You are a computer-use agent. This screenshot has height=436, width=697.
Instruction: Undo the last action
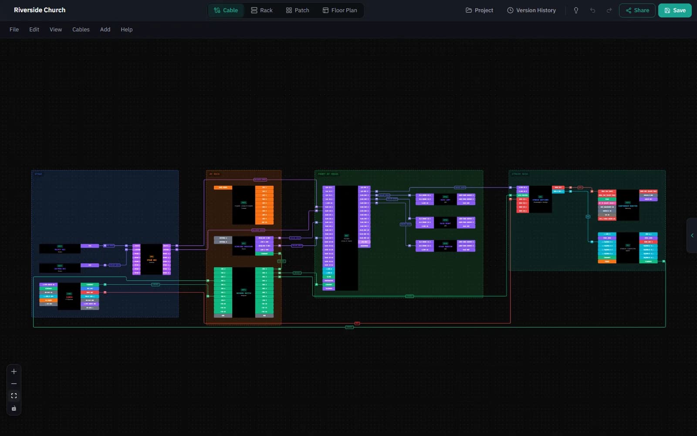(592, 10)
